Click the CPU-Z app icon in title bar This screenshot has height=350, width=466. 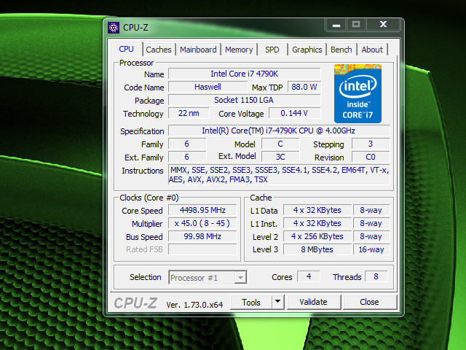(114, 28)
